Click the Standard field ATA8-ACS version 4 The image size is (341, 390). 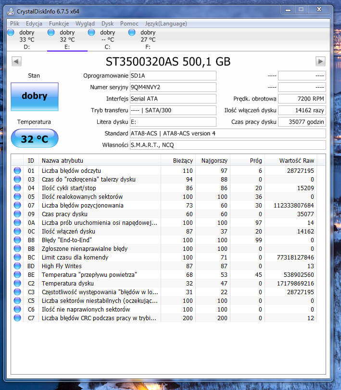point(228,133)
